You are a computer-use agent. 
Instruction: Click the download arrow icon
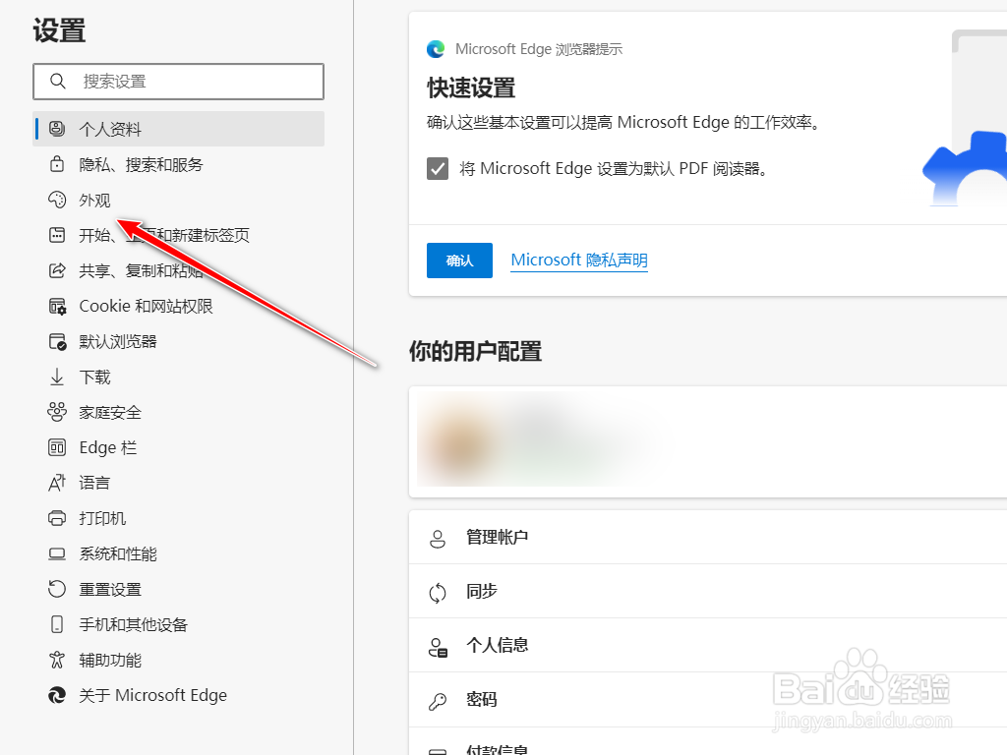pos(57,377)
